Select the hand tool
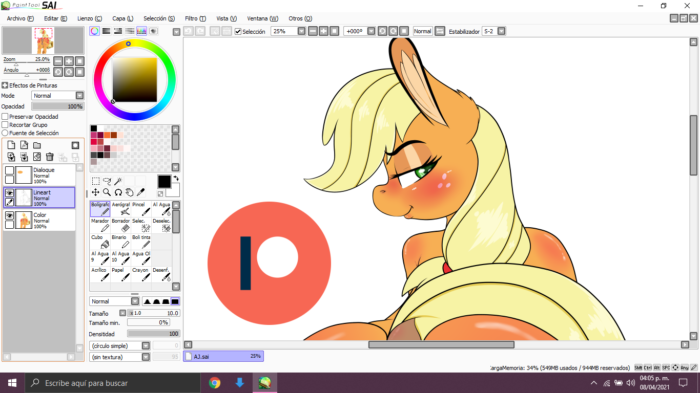 click(130, 192)
